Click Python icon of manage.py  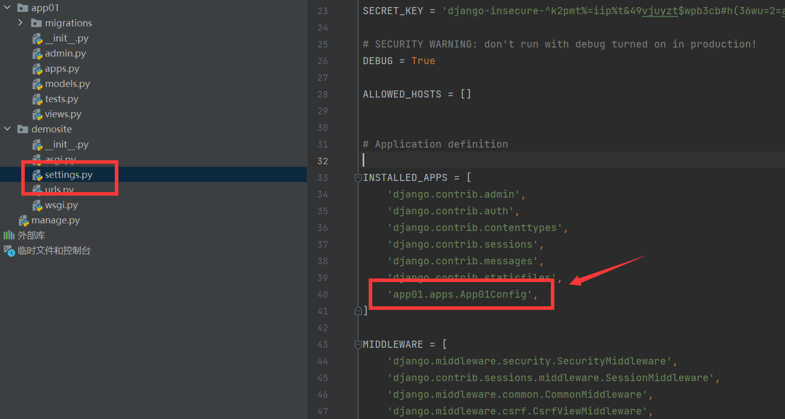pos(24,220)
